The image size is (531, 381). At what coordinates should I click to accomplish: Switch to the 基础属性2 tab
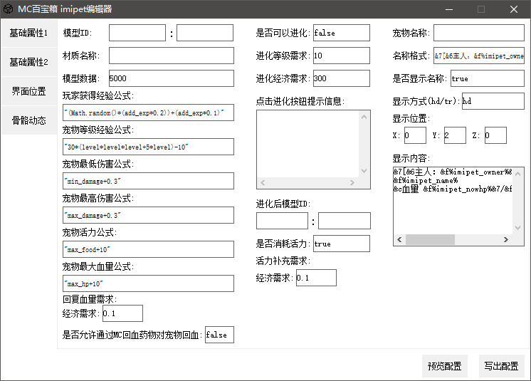(29, 62)
